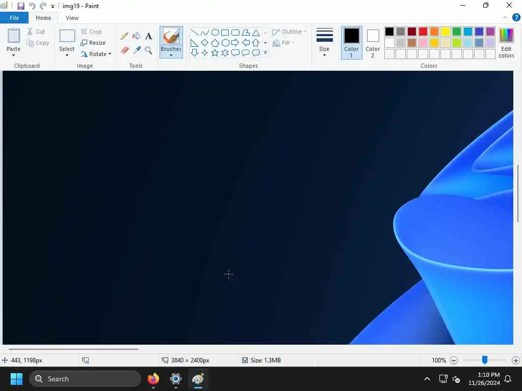
Task: Choose the Rounded rectangular callout shape
Action: [236, 52]
